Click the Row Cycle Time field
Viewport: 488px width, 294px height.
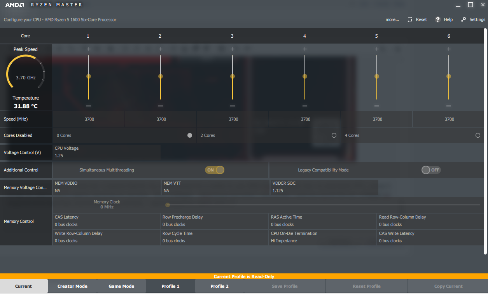point(215,237)
